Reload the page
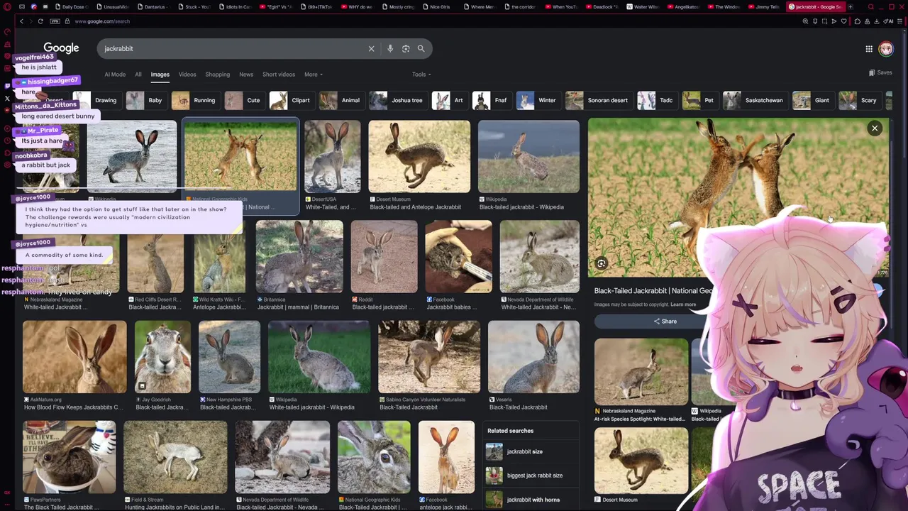 pos(40,21)
